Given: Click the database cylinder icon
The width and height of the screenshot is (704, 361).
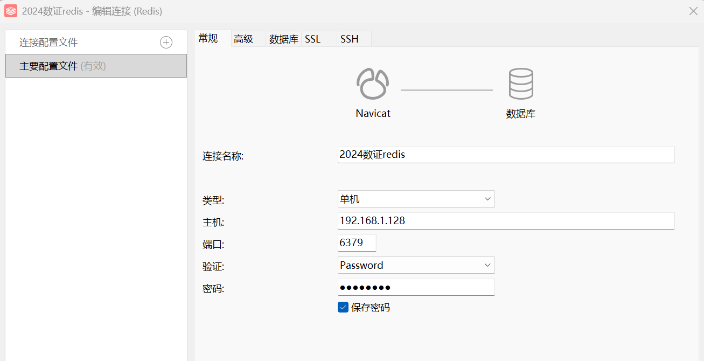Looking at the screenshot, I should (521, 84).
